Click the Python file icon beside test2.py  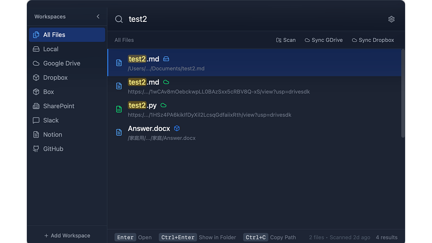pos(119,109)
